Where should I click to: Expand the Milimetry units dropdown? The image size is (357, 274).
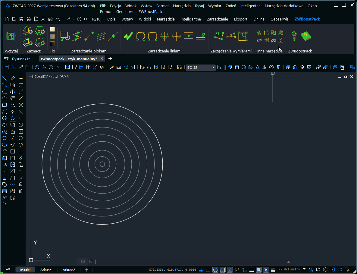click(x=304, y=269)
